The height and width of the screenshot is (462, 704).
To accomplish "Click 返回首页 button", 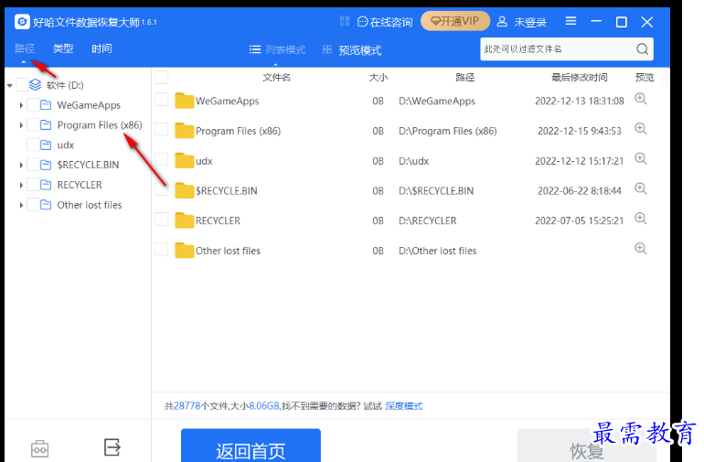I will [x=251, y=446].
